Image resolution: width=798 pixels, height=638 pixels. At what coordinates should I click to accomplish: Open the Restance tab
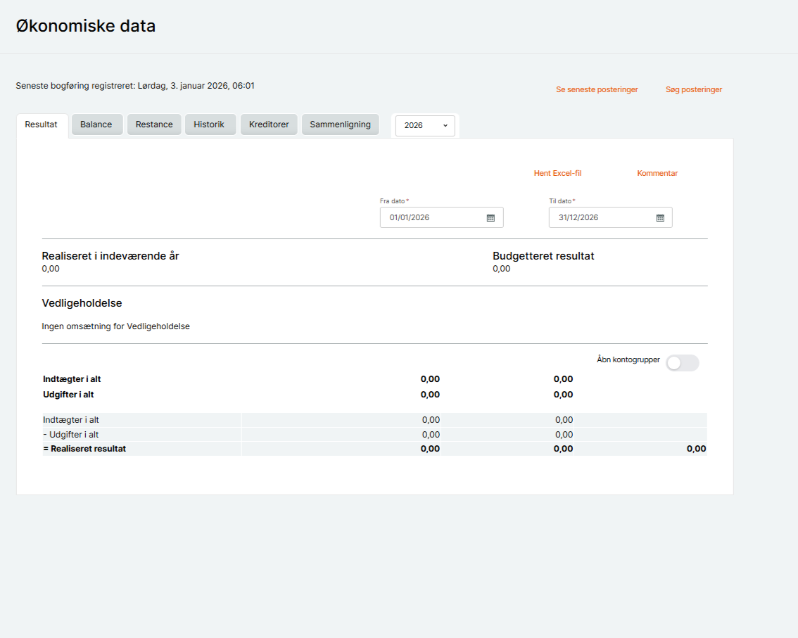coord(154,125)
